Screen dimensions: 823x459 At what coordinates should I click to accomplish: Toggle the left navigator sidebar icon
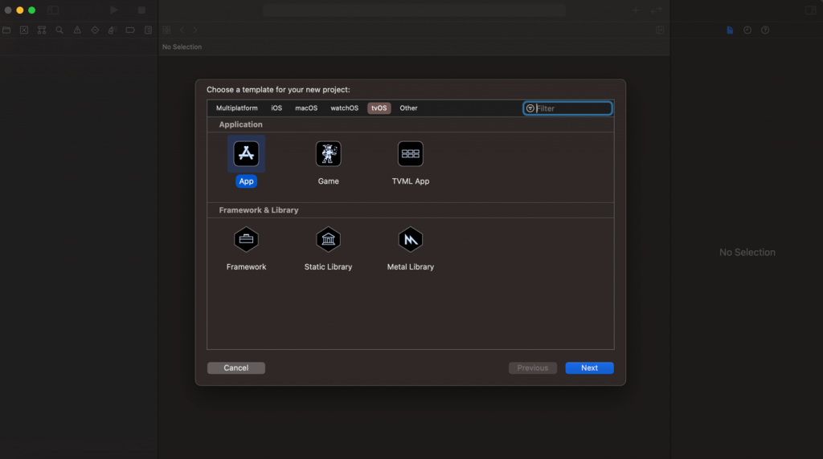(x=52, y=10)
